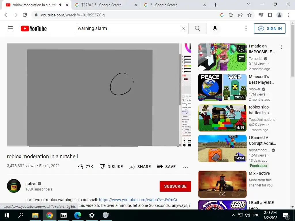Clear the search box with X

pos(183,28)
